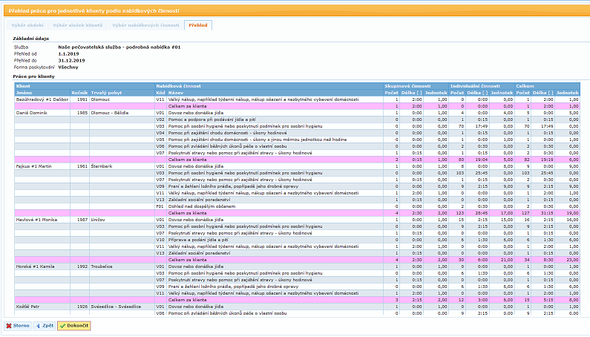
Task: Click the Ročník column header
Action: pos(79,93)
